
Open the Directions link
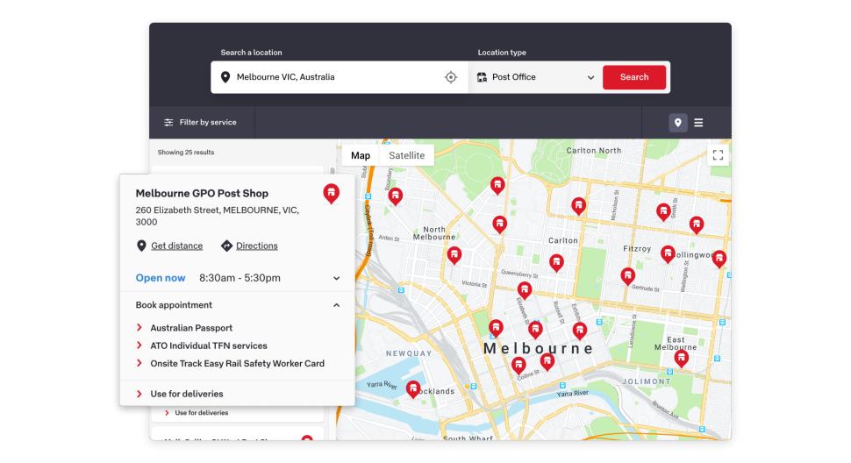(256, 246)
